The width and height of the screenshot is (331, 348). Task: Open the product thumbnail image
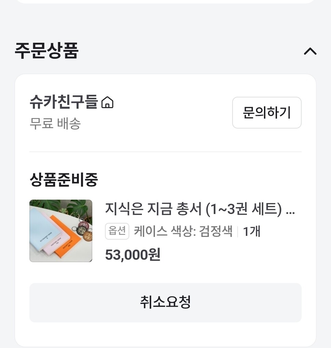click(61, 231)
